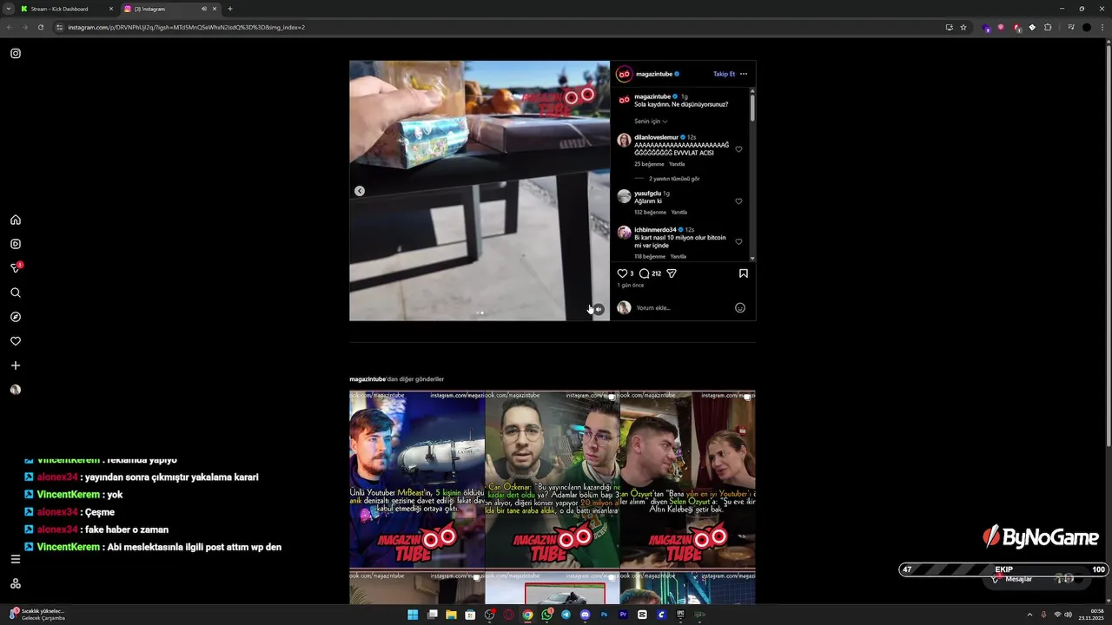Open a new Chrome tab
The width and height of the screenshot is (1112, 625).
[x=229, y=9]
